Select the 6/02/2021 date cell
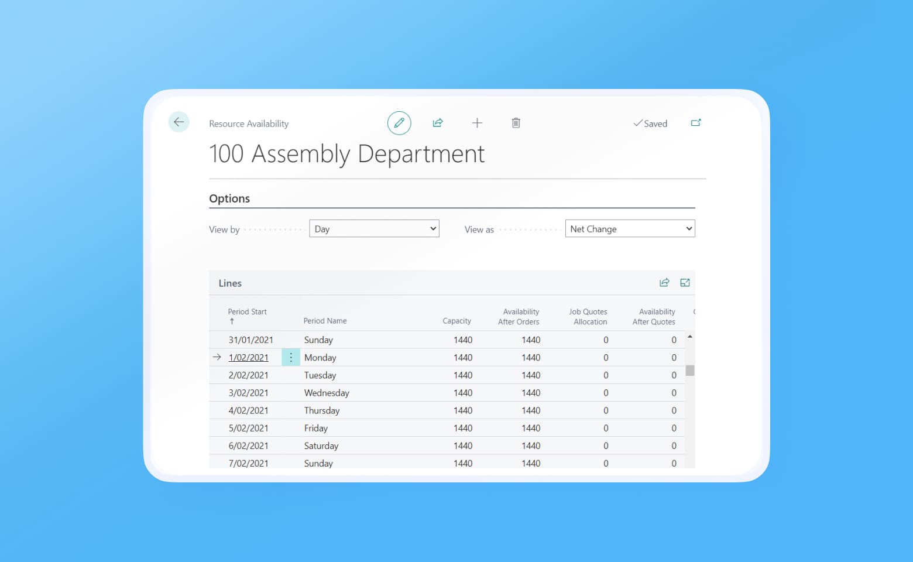This screenshot has height=562, width=913. coord(248,446)
